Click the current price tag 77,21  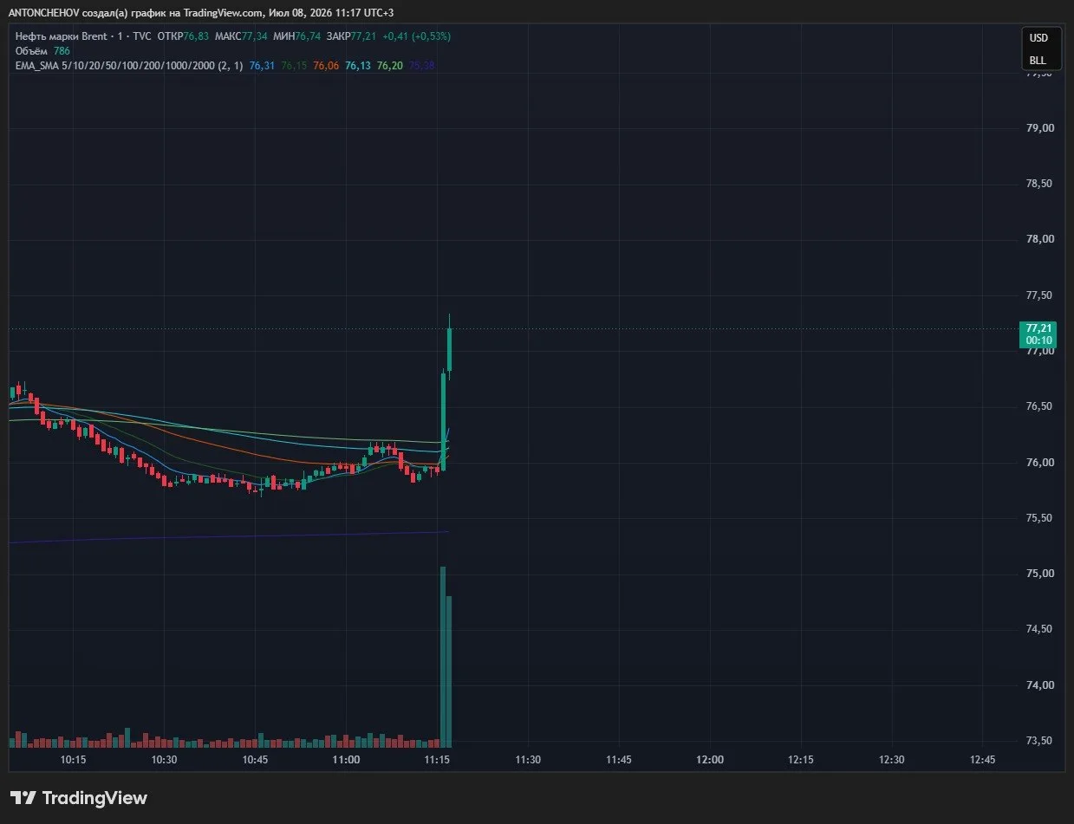[1038, 334]
